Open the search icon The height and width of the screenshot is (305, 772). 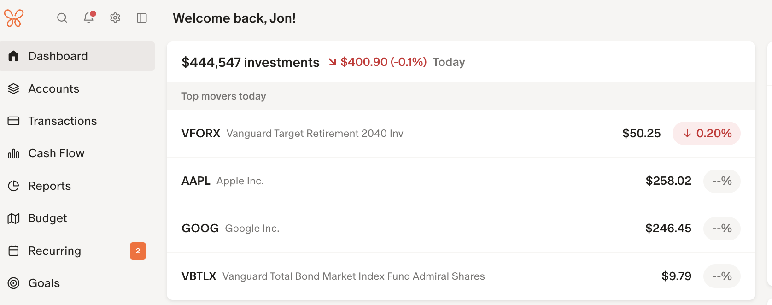pos(62,18)
